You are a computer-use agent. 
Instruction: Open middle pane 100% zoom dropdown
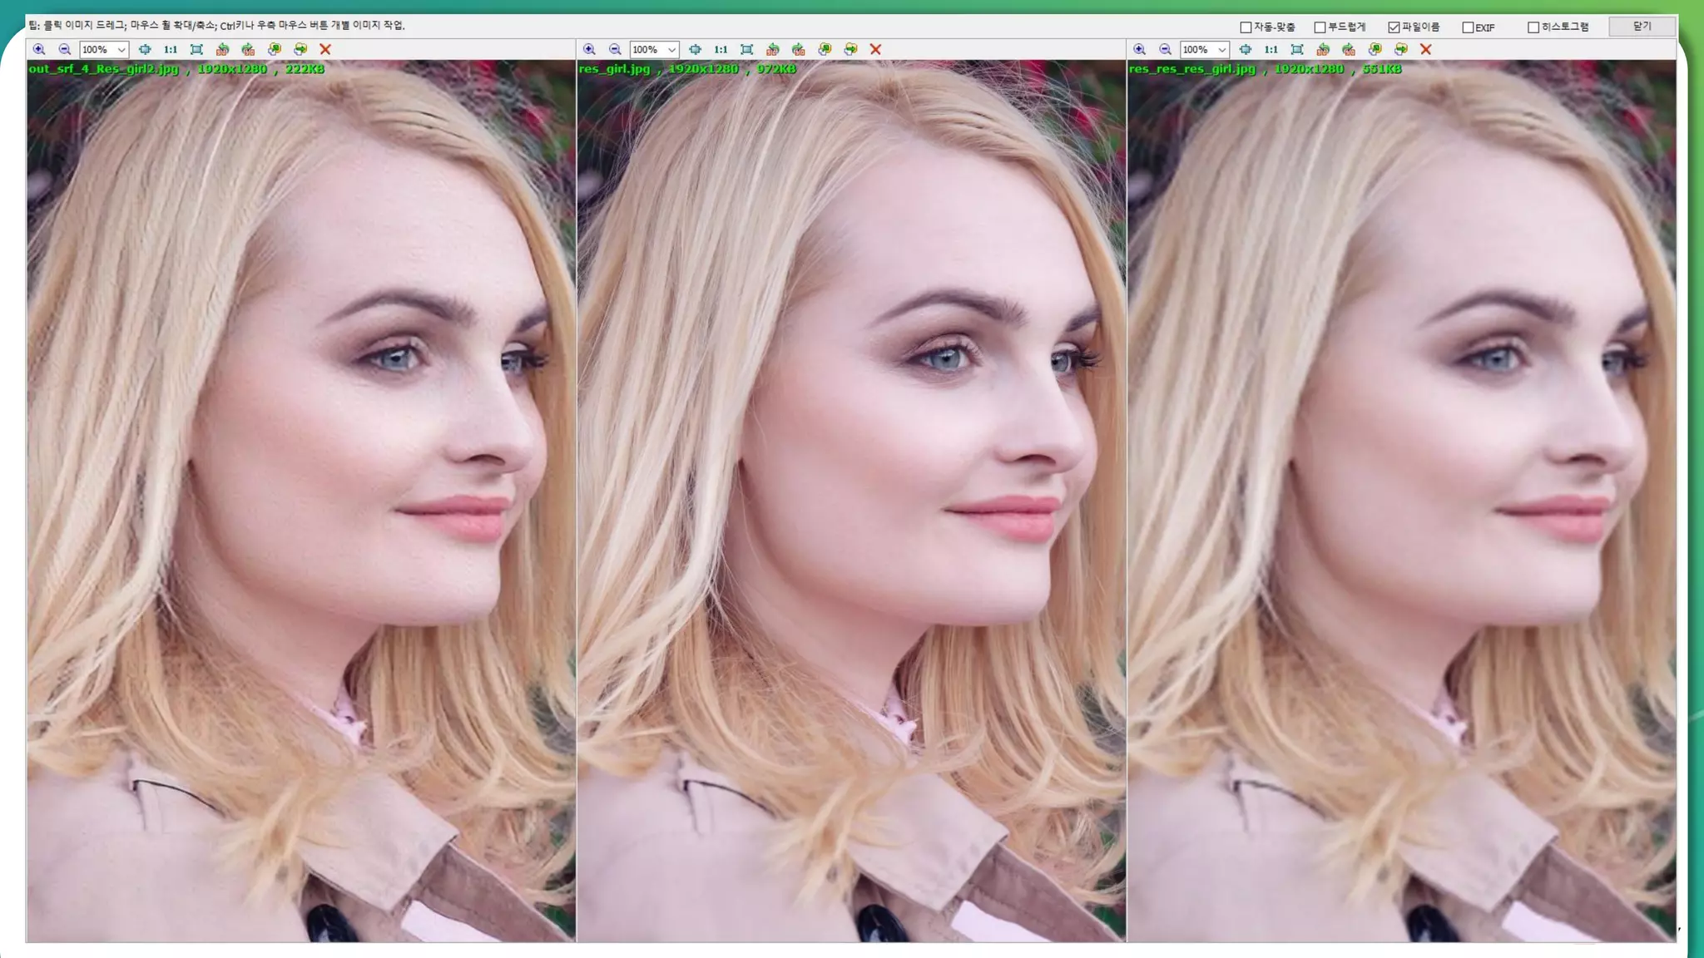(x=671, y=50)
